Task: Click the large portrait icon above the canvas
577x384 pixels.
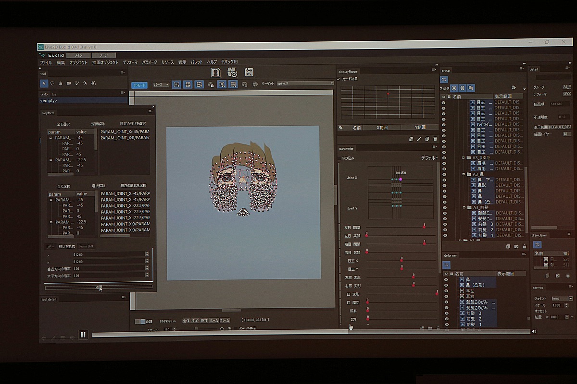Action: (215, 72)
